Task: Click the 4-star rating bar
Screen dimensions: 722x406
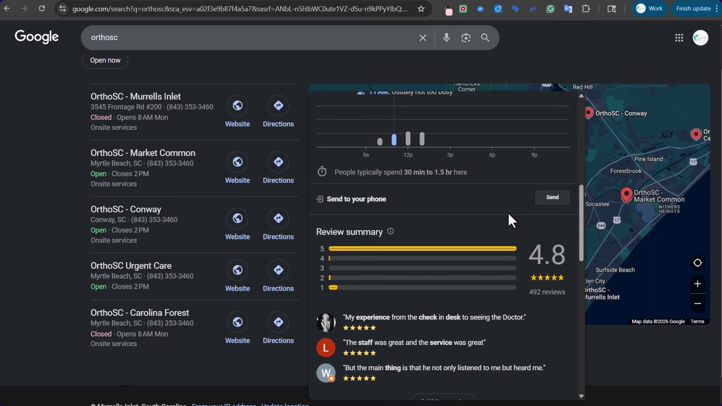Action: coord(422,258)
